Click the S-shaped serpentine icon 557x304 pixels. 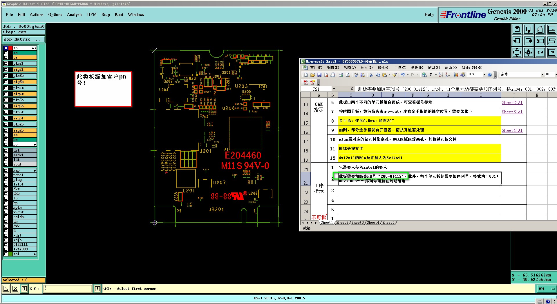551,41
